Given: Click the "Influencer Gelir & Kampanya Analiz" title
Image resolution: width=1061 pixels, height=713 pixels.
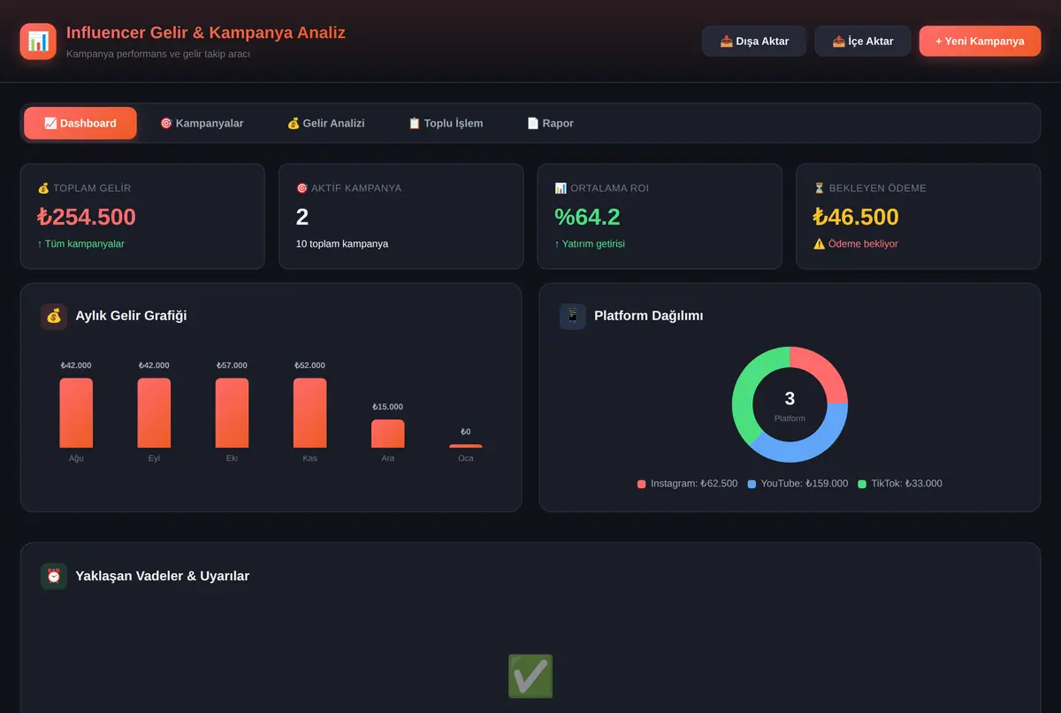Looking at the screenshot, I should 206,33.
